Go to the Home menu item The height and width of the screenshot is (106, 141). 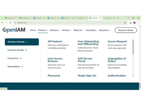(x=33, y=30)
